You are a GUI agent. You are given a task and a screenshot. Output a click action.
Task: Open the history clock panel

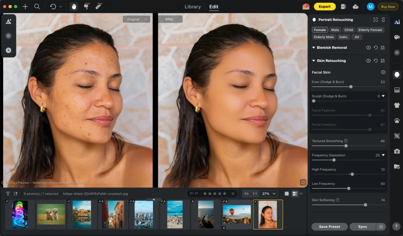tap(8, 50)
